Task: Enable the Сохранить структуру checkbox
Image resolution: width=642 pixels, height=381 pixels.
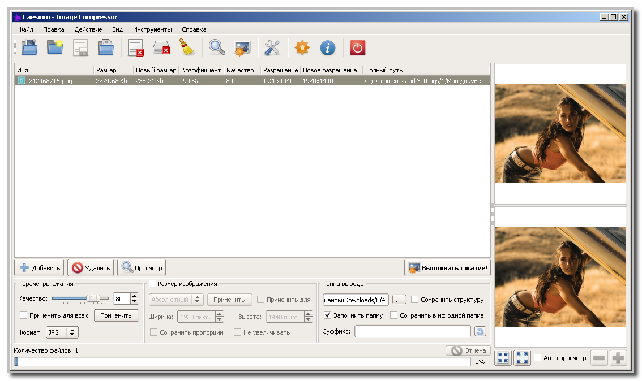Action: coord(414,299)
